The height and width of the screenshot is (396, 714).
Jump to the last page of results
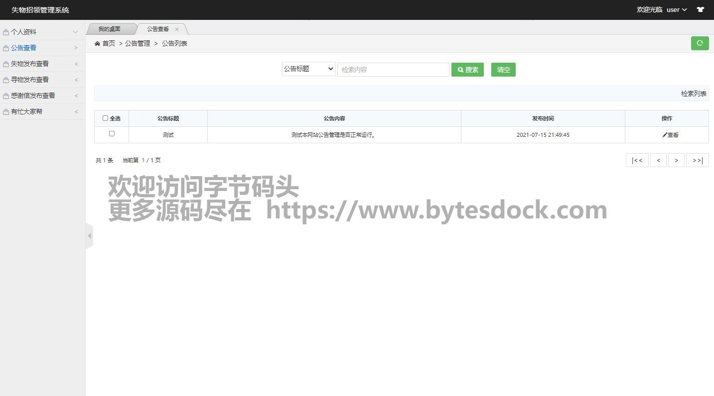697,160
